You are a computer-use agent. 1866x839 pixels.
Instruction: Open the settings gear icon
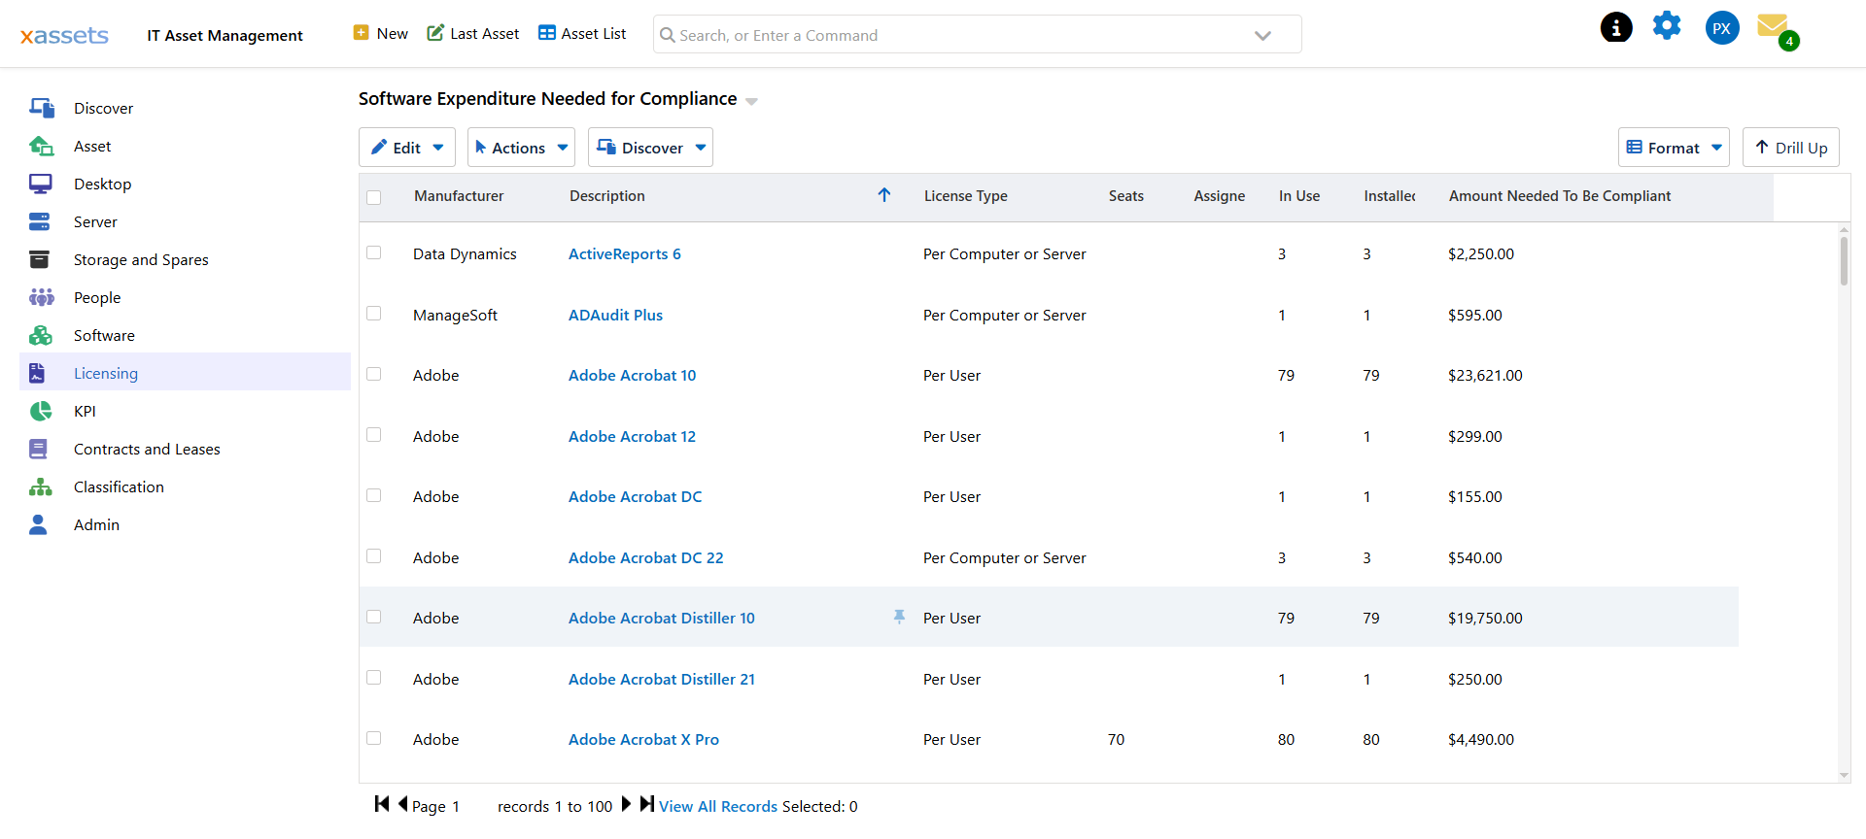click(x=1667, y=26)
